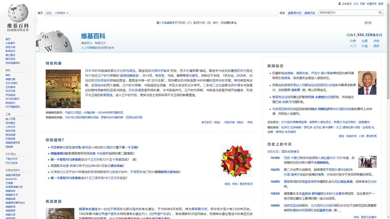Viewport: 390px width, 219px height.
Task: Open the 查看历史 tab
Action: 310,13
